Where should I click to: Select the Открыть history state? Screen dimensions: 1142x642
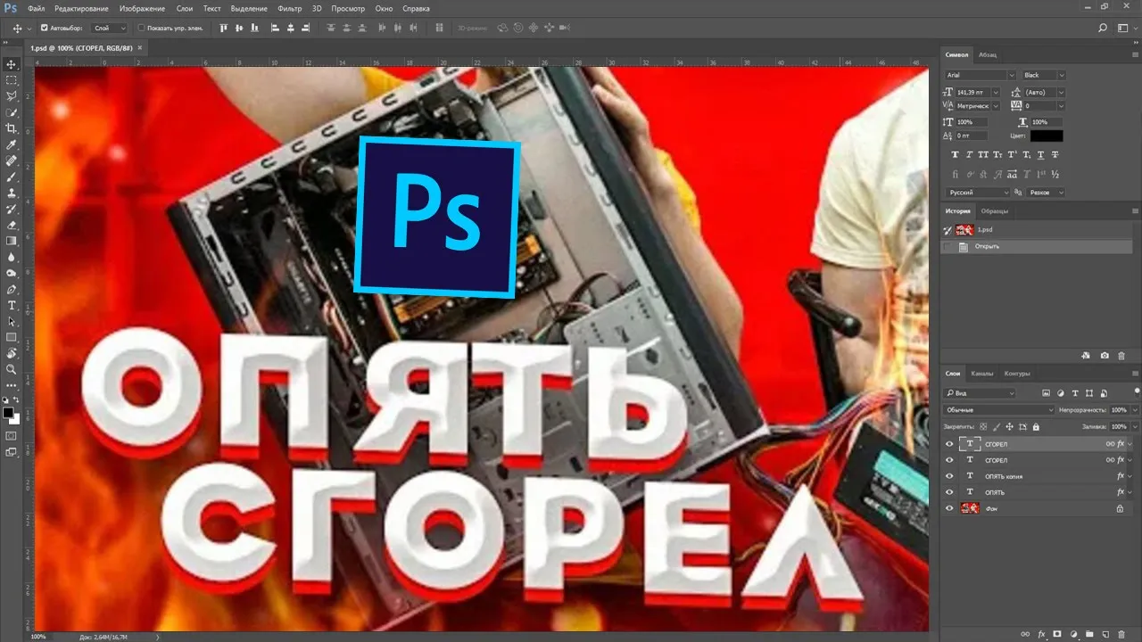tap(1038, 246)
